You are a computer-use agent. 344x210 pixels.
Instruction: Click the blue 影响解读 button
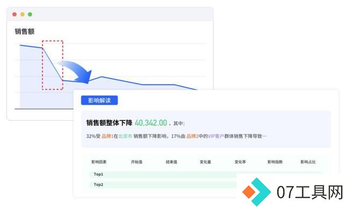pos(99,100)
